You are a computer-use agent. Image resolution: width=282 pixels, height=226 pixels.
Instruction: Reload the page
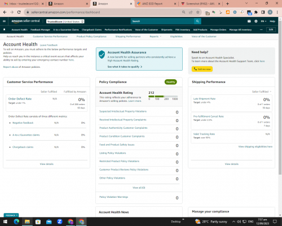coord(19,12)
